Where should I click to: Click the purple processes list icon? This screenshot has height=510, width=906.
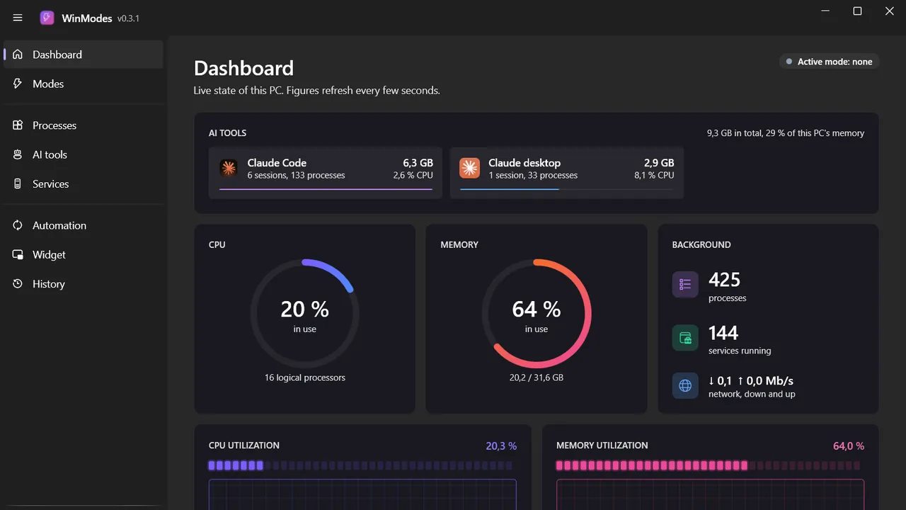pos(685,284)
